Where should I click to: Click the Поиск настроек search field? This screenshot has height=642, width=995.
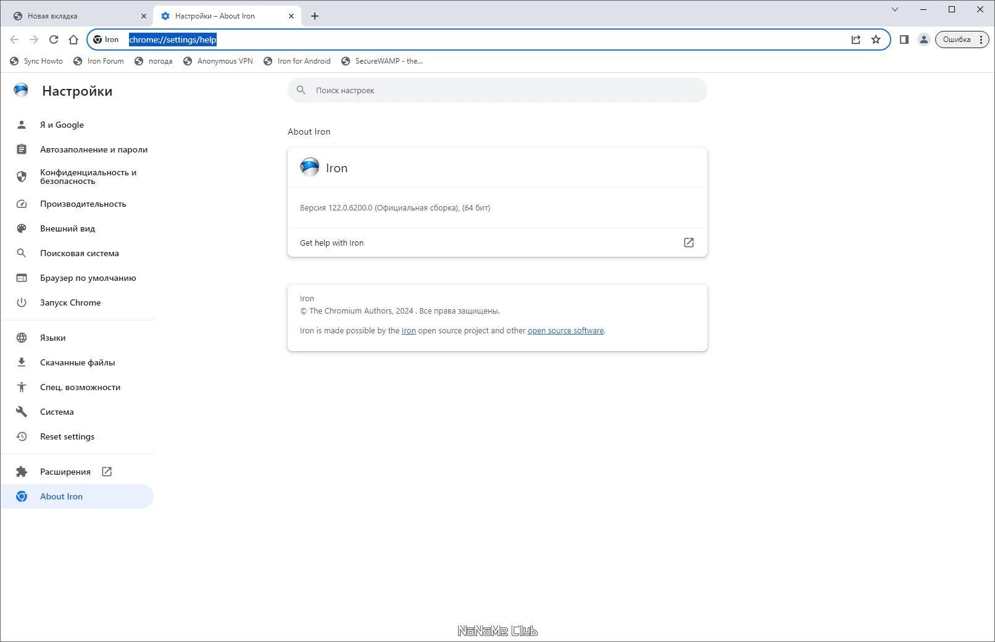pyautogui.click(x=497, y=90)
